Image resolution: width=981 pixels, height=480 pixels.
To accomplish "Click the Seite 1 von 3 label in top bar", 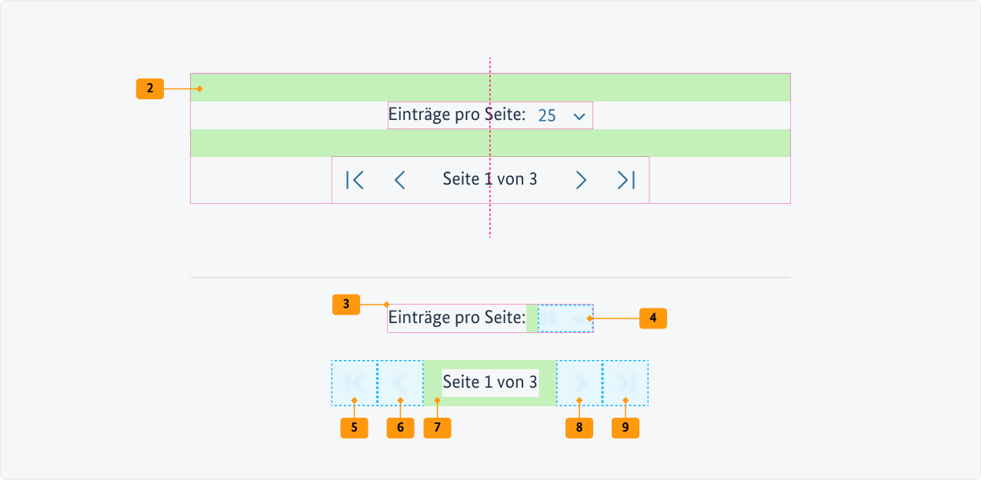I will pos(489,179).
